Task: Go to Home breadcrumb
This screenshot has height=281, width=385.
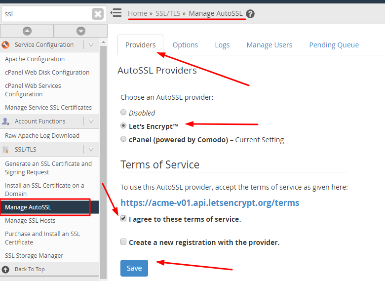Action: pyautogui.click(x=138, y=13)
